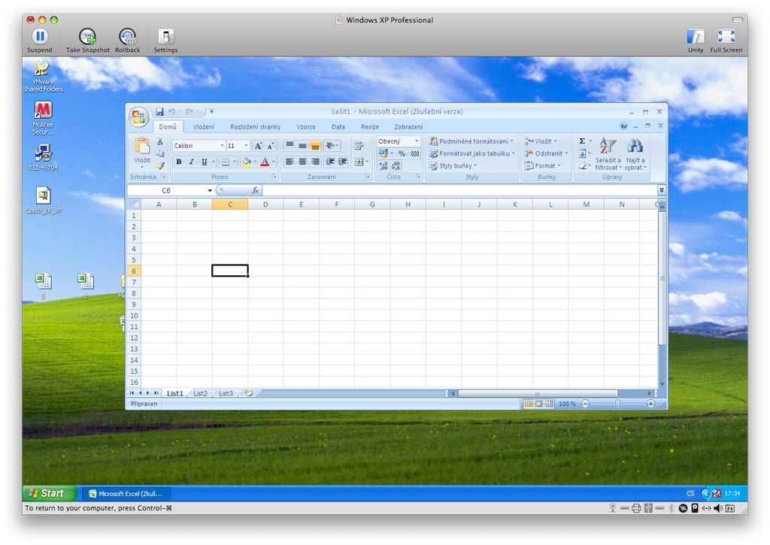Click the zoom in plus button

click(x=650, y=404)
